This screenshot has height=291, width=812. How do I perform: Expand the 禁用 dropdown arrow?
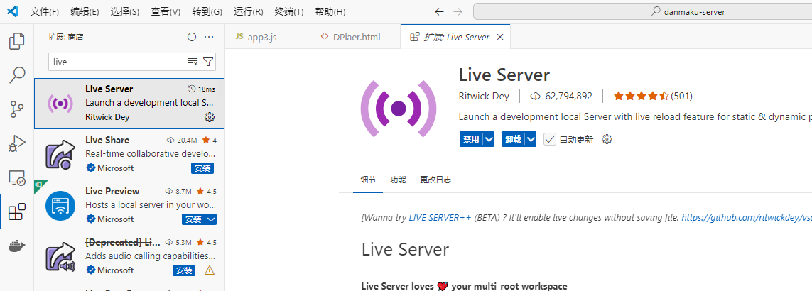click(x=489, y=139)
